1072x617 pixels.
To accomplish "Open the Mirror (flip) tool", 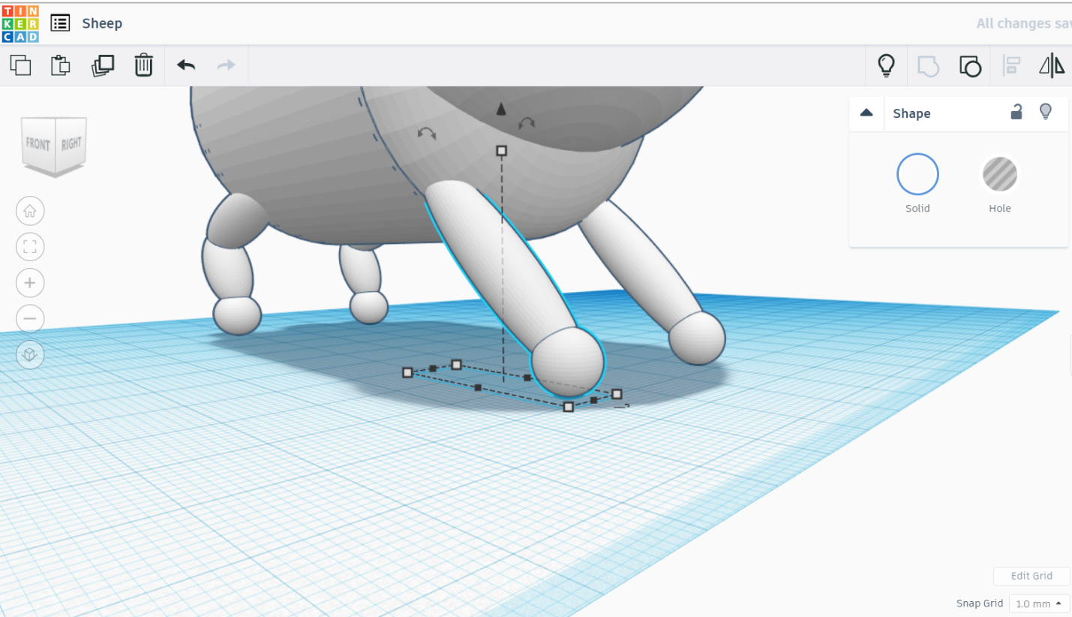I will point(1052,66).
